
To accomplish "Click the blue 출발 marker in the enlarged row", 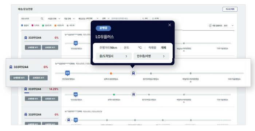I will 67,73.
